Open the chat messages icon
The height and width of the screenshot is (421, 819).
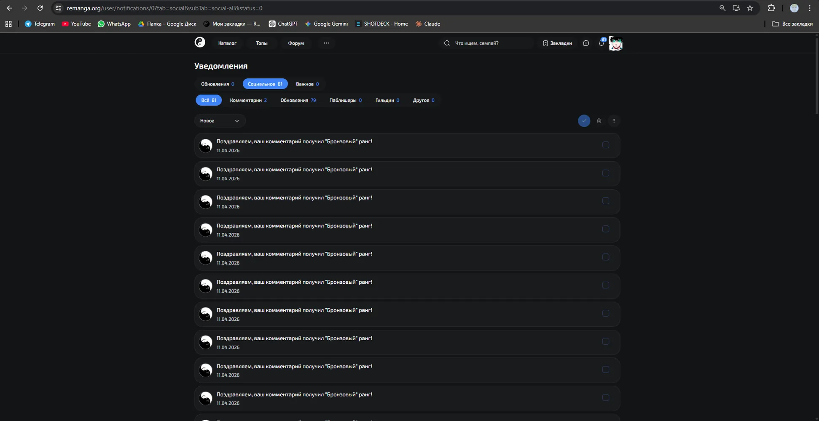point(586,43)
